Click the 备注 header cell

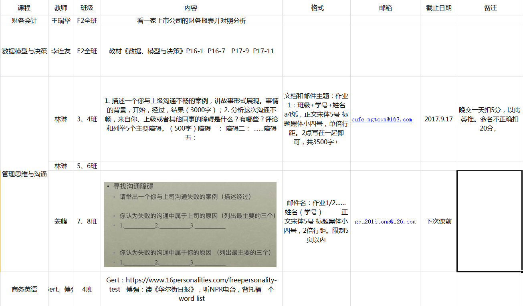490,8
